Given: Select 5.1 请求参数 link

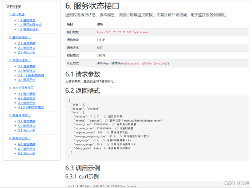Looking at the screenshot, I should 27,121.
